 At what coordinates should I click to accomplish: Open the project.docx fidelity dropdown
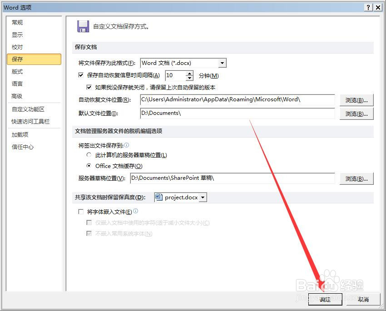click(203, 197)
